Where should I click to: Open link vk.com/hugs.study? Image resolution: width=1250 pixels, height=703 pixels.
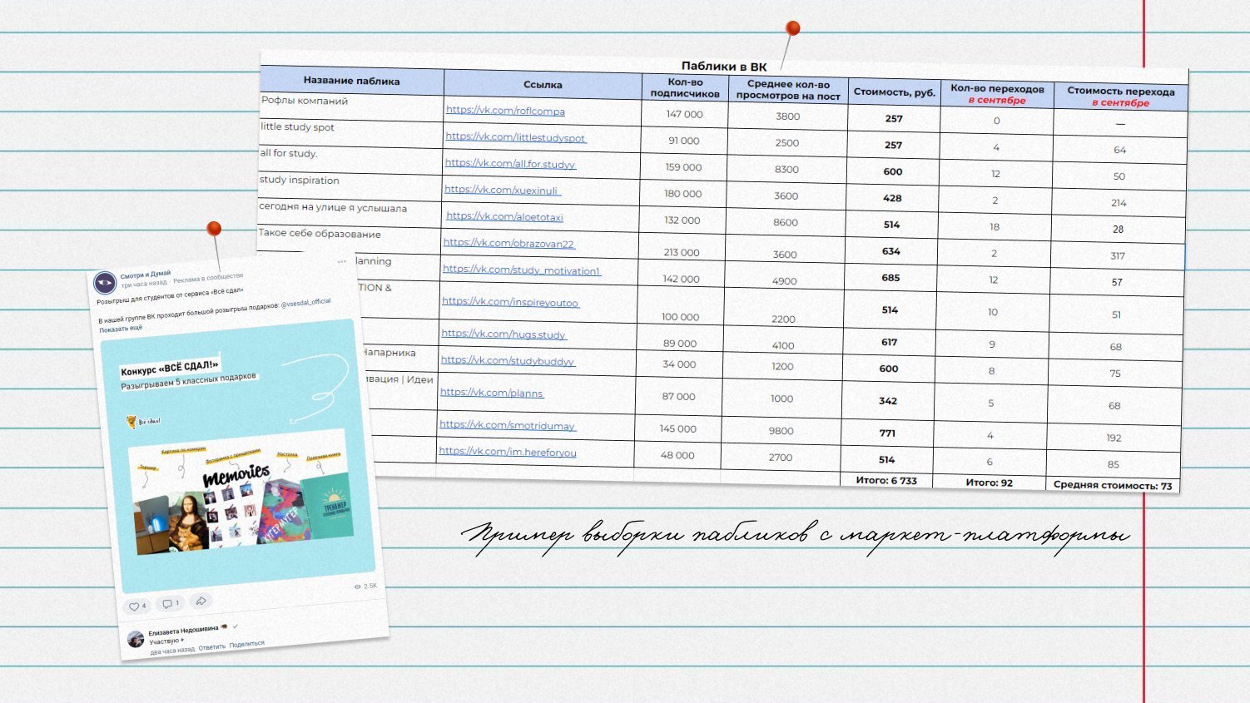click(503, 334)
